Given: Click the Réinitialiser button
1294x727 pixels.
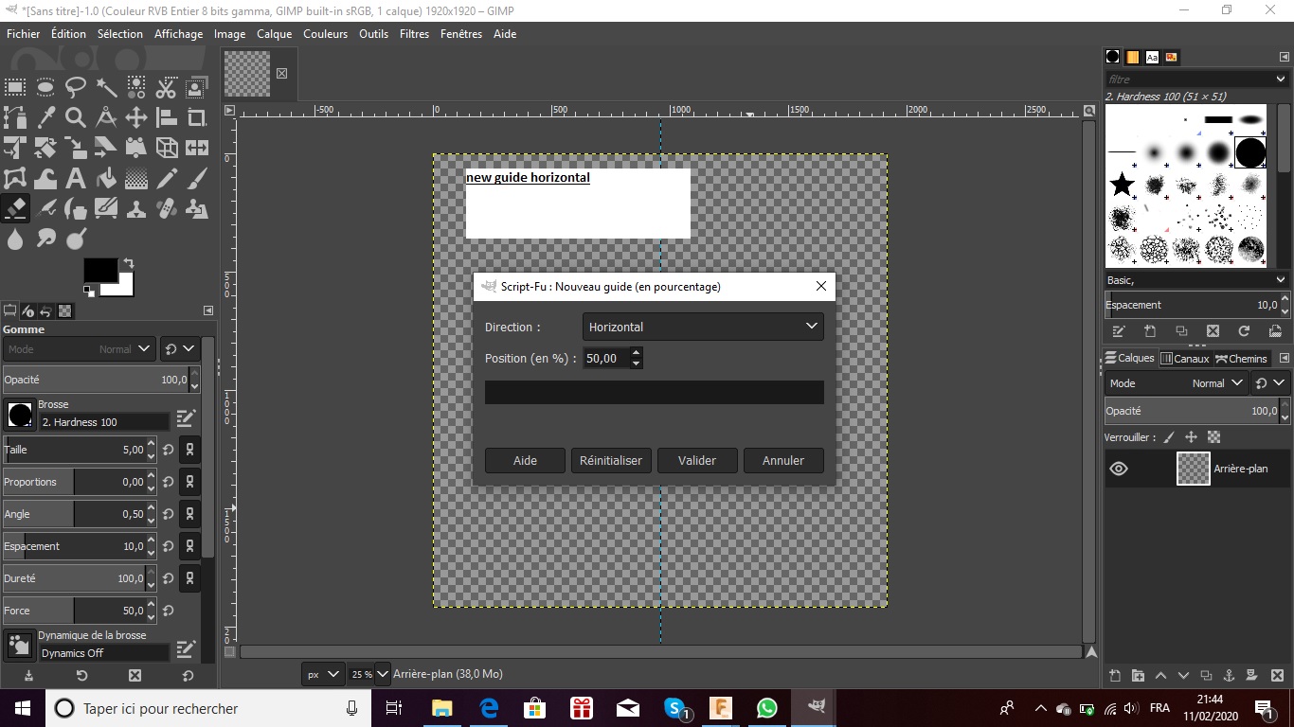Looking at the screenshot, I should pyautogui.click(x=611, y=461).
